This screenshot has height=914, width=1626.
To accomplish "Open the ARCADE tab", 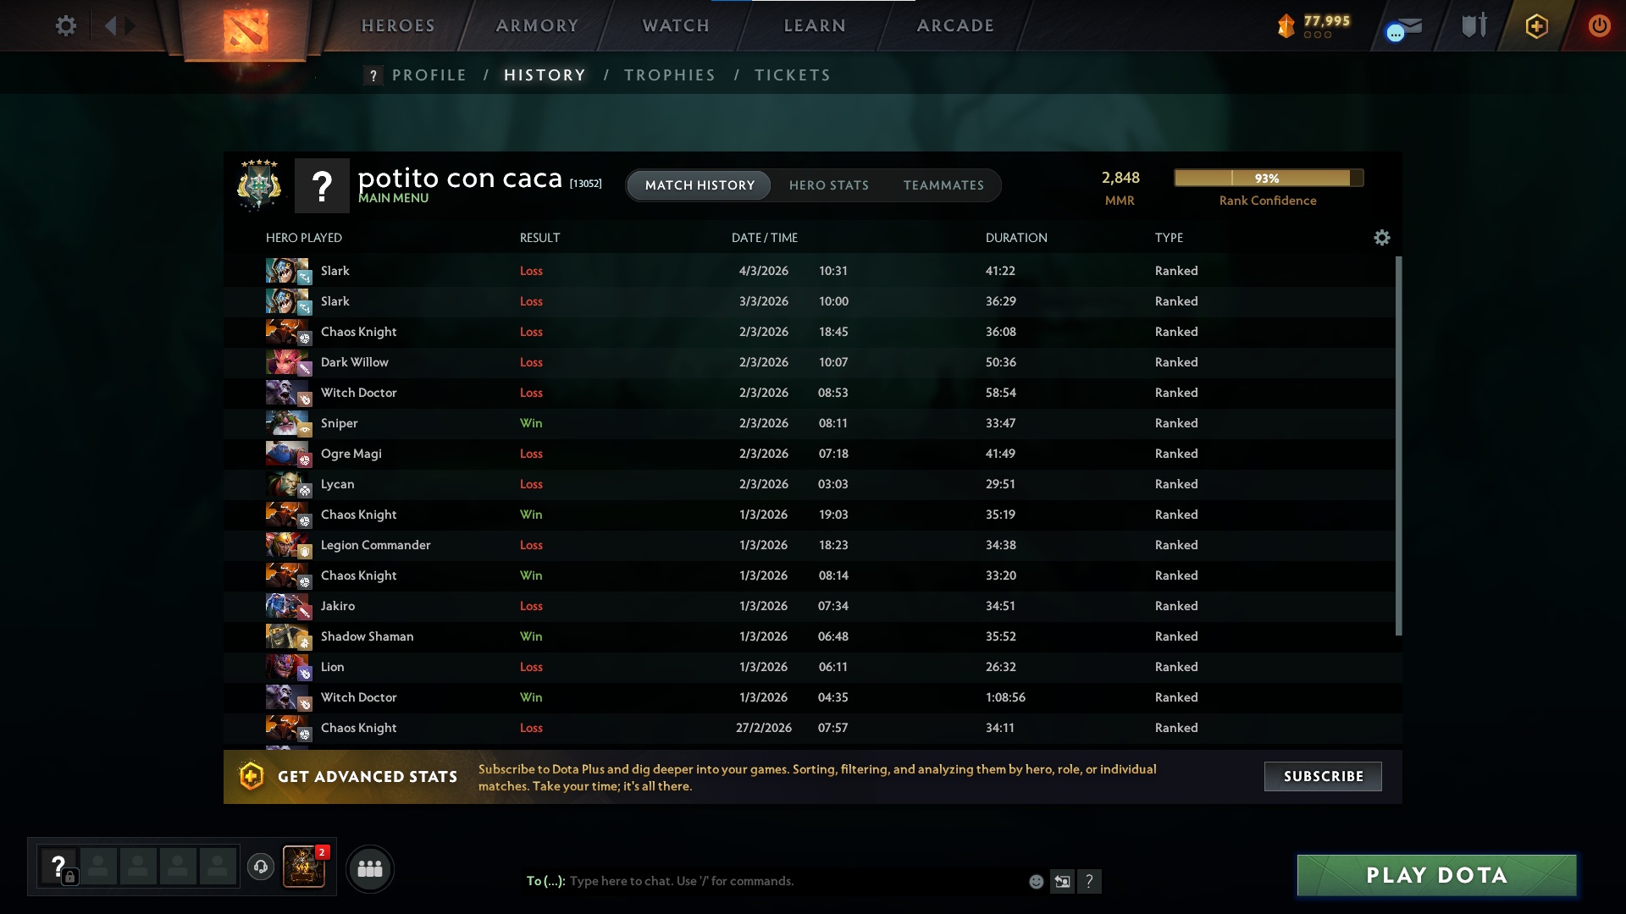I will (955, 26).
